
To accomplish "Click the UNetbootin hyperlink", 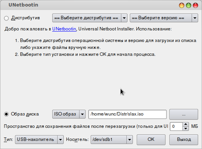I will point(64,29).
